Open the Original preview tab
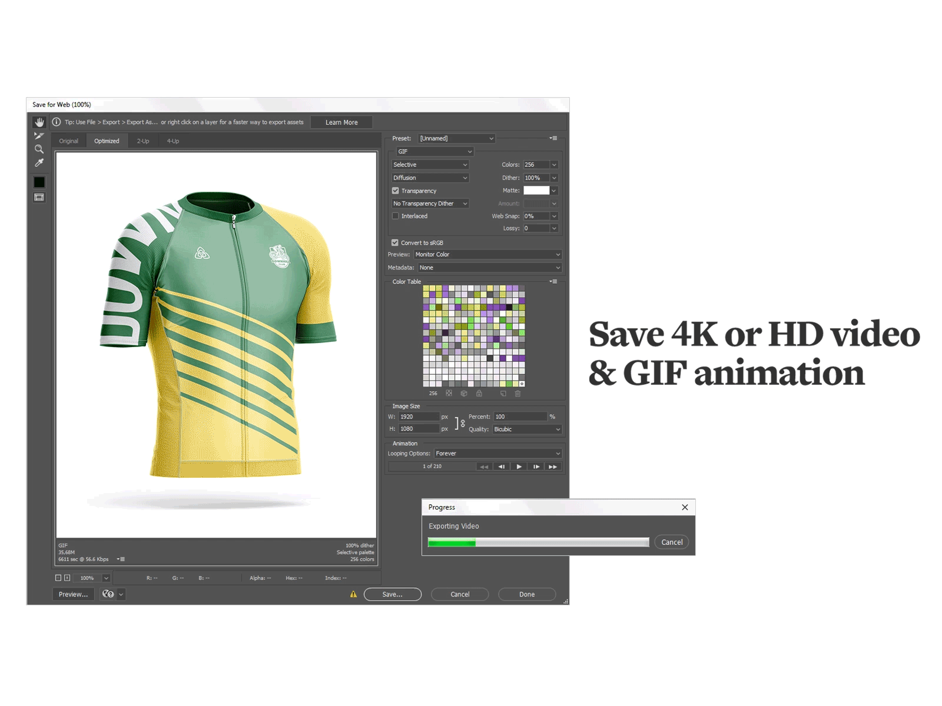Viewport: 942px width, 706px height. point(68,141)
